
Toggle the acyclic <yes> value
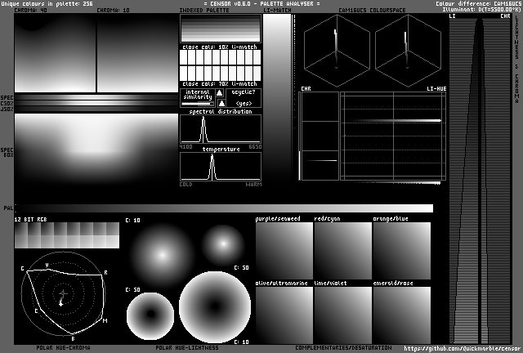pyautogui.click(x=244, y=104)
